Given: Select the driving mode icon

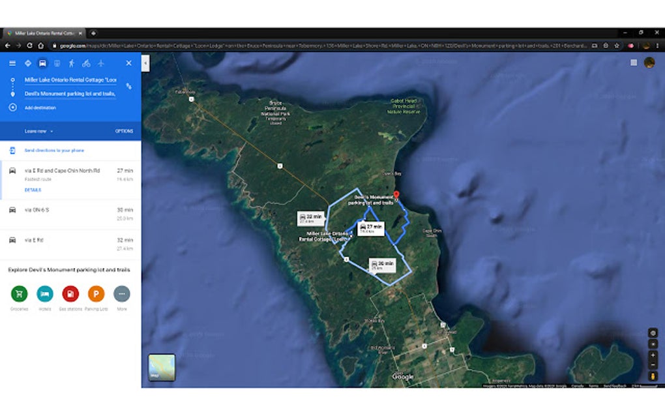Looking at the screenshot, I should pos(43,63).
